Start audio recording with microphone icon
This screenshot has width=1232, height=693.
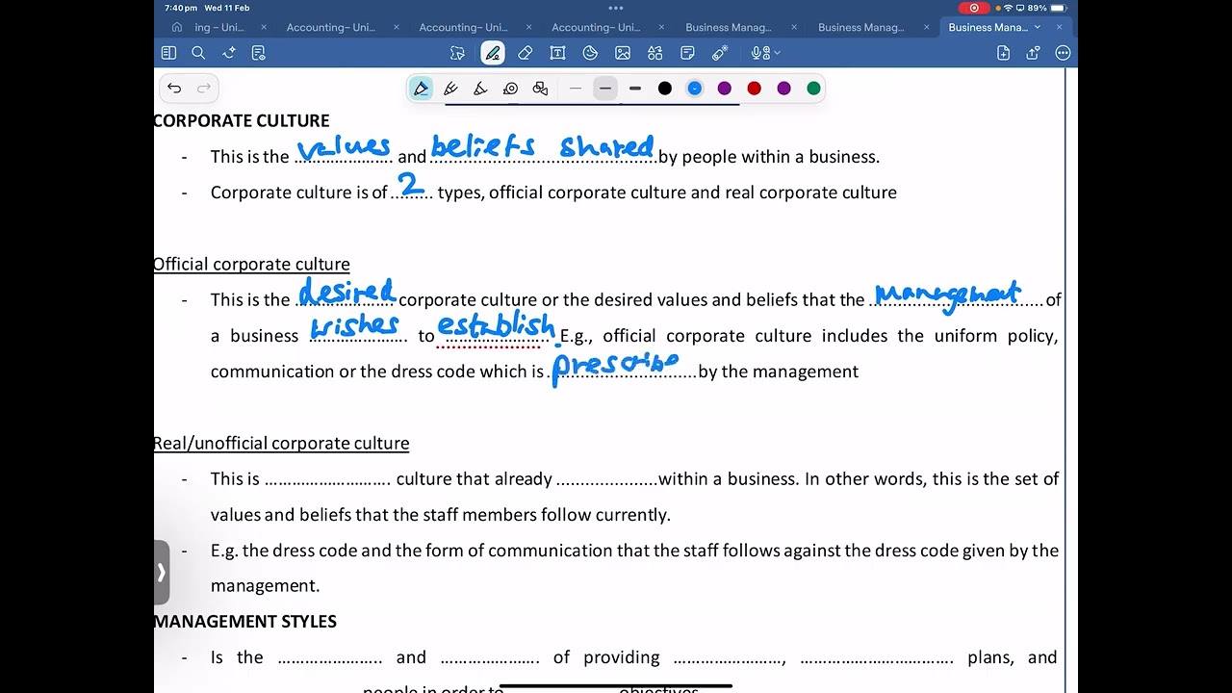(759, 53)
